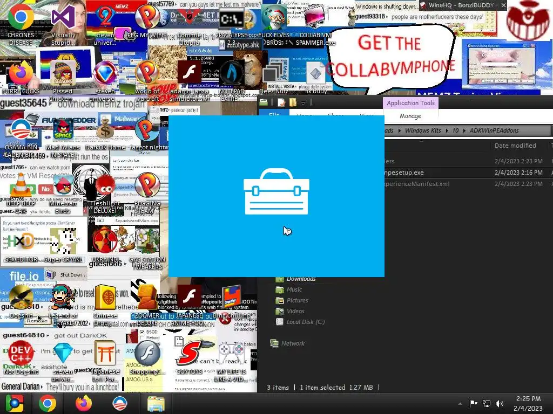
Task: Click the Properties icon in Explorer quick access toolbar
Action: point(281,102)
